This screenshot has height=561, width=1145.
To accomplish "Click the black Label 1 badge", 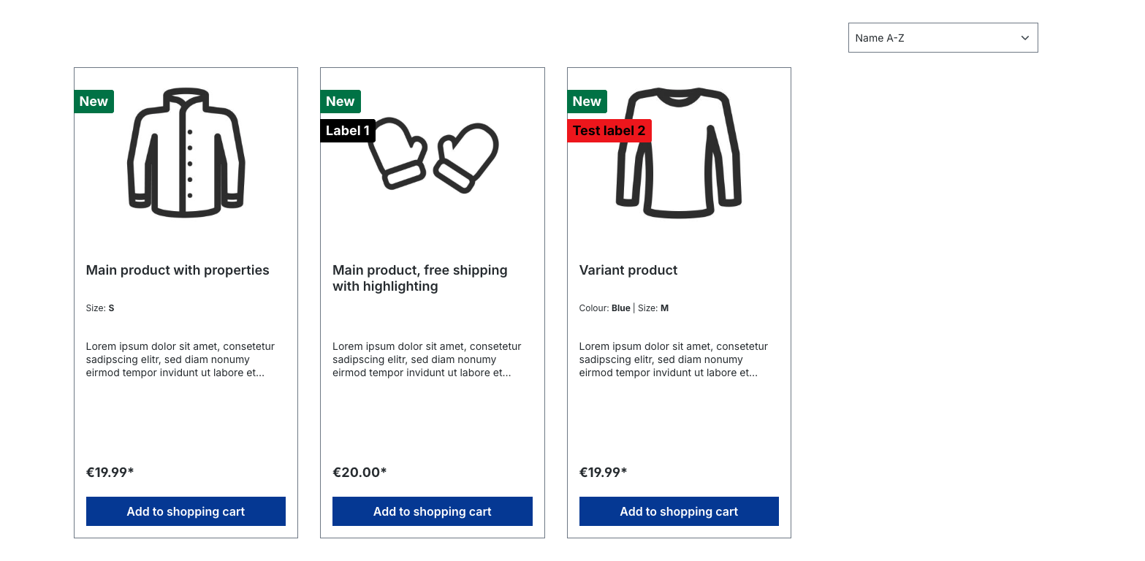I will pos(348,131).
